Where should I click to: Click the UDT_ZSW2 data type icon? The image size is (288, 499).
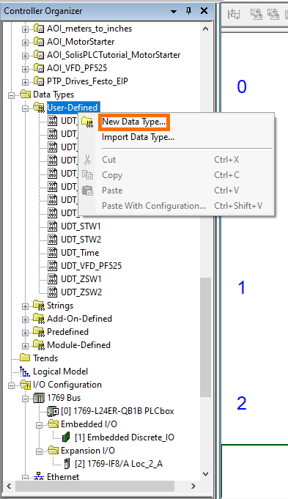click(53, 292)
